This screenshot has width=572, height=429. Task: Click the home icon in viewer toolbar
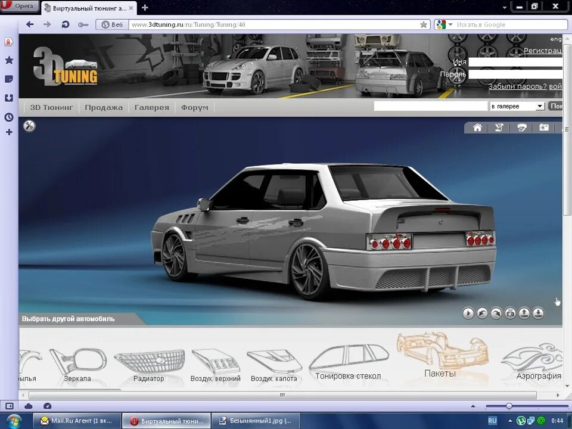(477, 128)
